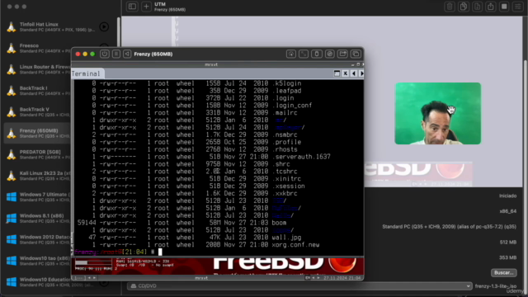
Task: Click the 512 MB memory value
Action: pos(508,242)
